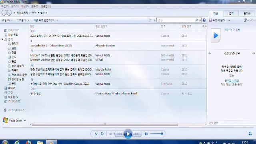Open the blue help question mark icon
The width and height of the screenshot is (256, 144).
coord(204,20)
